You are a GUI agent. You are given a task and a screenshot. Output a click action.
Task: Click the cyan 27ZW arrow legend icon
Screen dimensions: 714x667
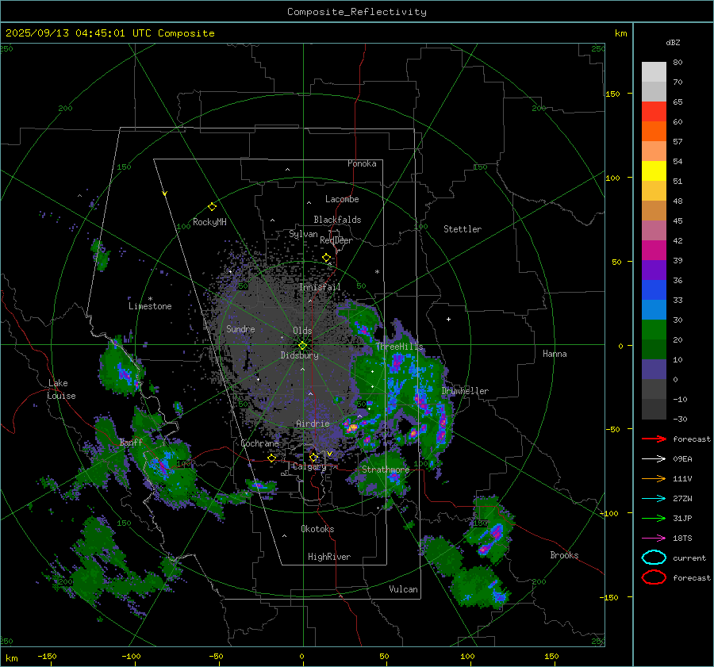[654, 498]
